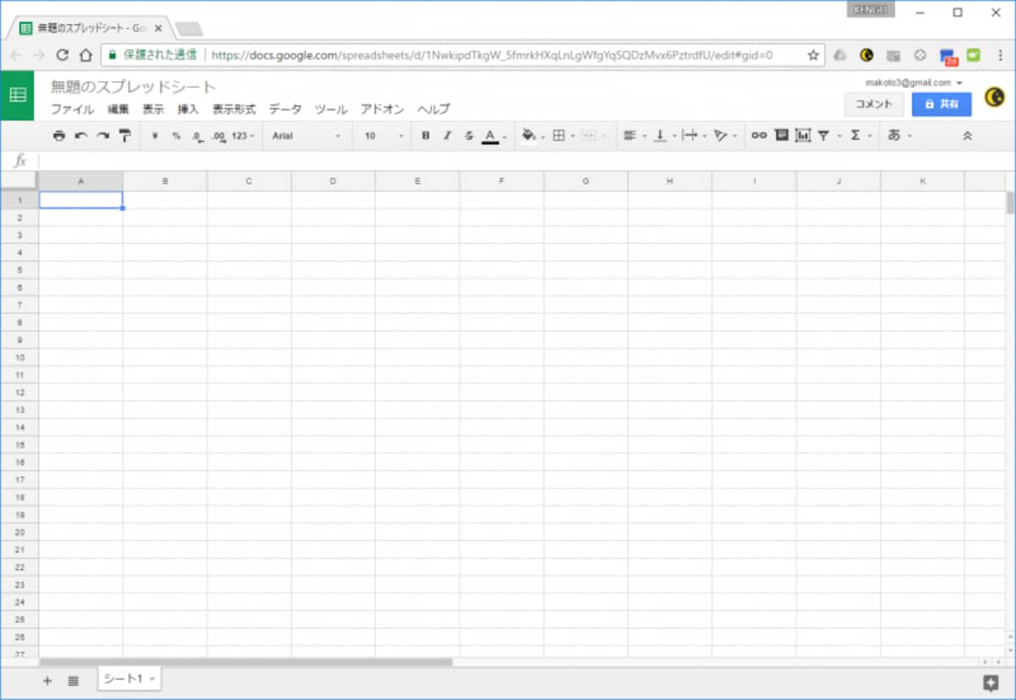The image size is (1016, 700).
Task: Add a new sheet with plus button
Action: click(x=47, y=681)
